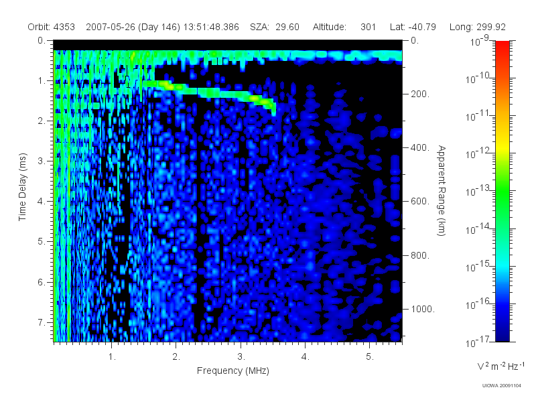Click the 'UIOWA 20091104' credit text
The width and height of the screenshot is (536, 402).
point(501,386)
